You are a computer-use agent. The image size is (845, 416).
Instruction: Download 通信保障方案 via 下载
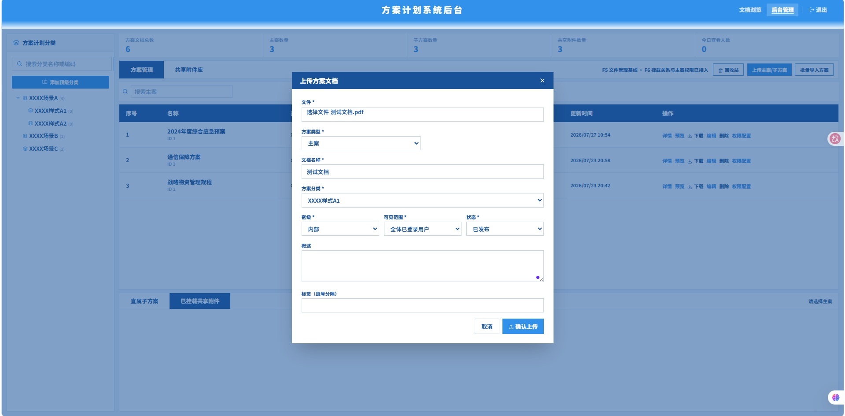[x=695, y=161]
